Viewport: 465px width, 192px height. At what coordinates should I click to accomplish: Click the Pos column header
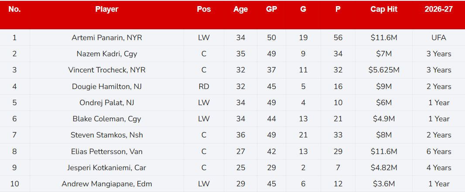point(204,9)
